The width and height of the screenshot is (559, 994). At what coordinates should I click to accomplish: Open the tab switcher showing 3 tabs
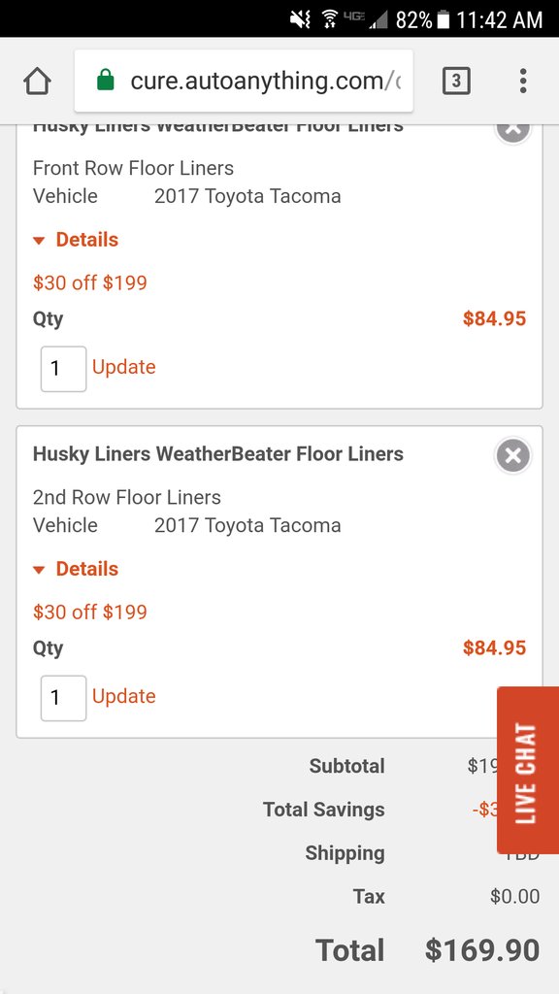coord(456,82)
